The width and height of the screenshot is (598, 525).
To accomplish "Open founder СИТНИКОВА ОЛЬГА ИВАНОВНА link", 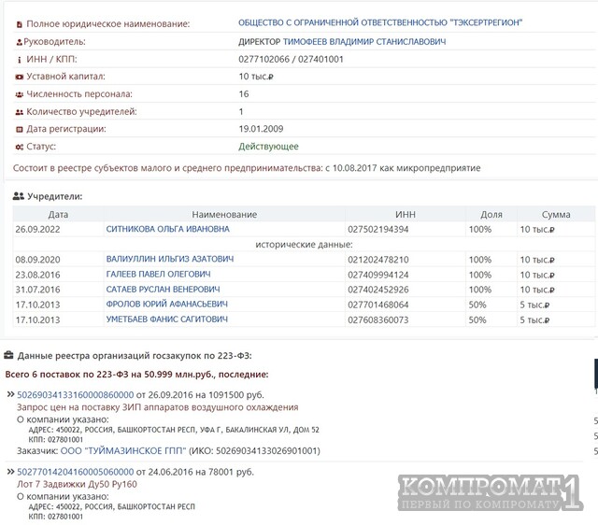I will tap(168, 229).
